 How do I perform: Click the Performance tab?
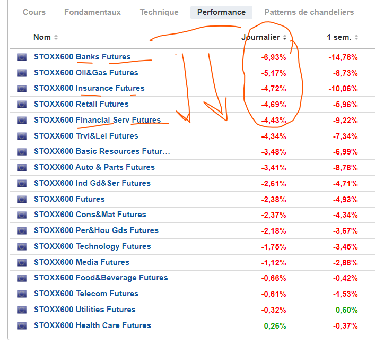click(221, 12)
